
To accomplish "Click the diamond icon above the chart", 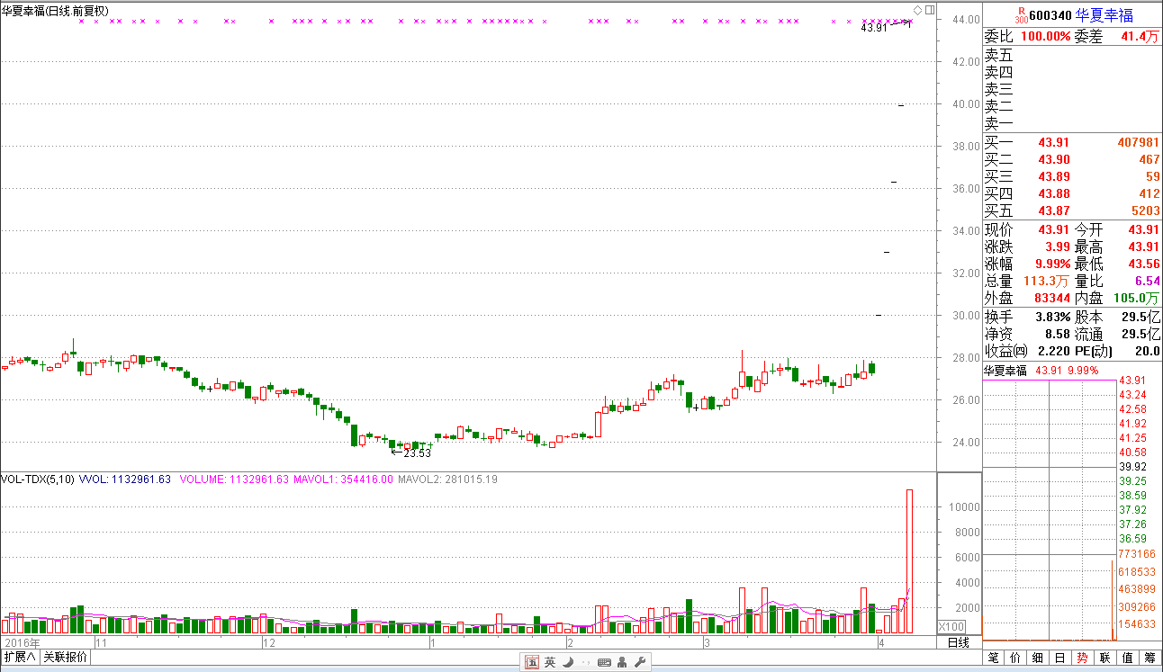I will pyautogui.click(x=918, y=10).
